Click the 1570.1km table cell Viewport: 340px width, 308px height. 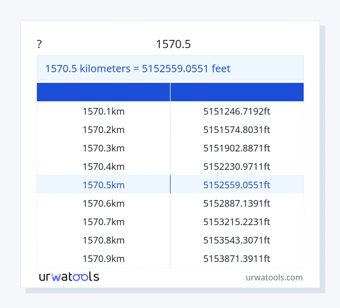click(x=103, y=111)
